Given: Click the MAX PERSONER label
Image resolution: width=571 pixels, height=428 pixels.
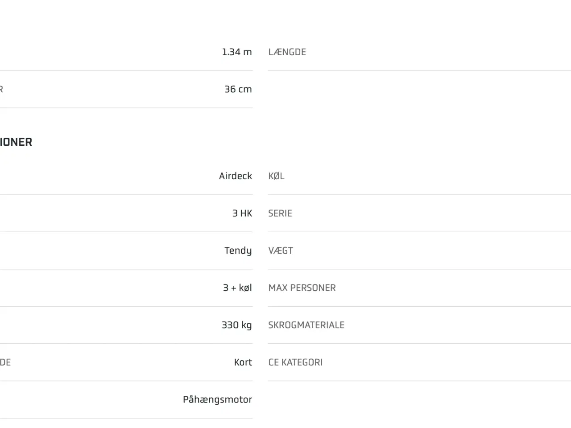Looking at the screenshot, I should [302, 288].
